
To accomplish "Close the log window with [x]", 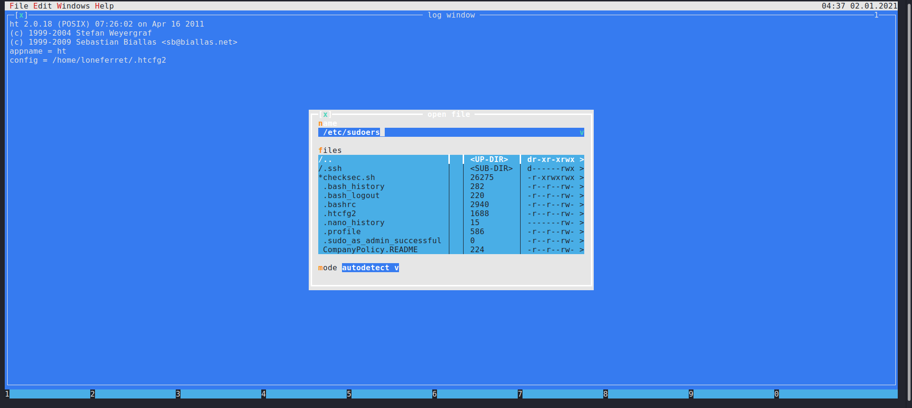I will 21,15.
